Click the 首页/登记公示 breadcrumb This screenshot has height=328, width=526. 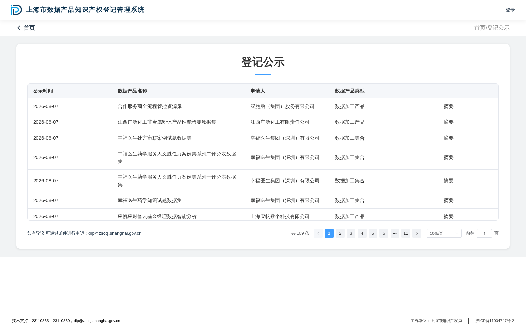(x=492, y=28)
